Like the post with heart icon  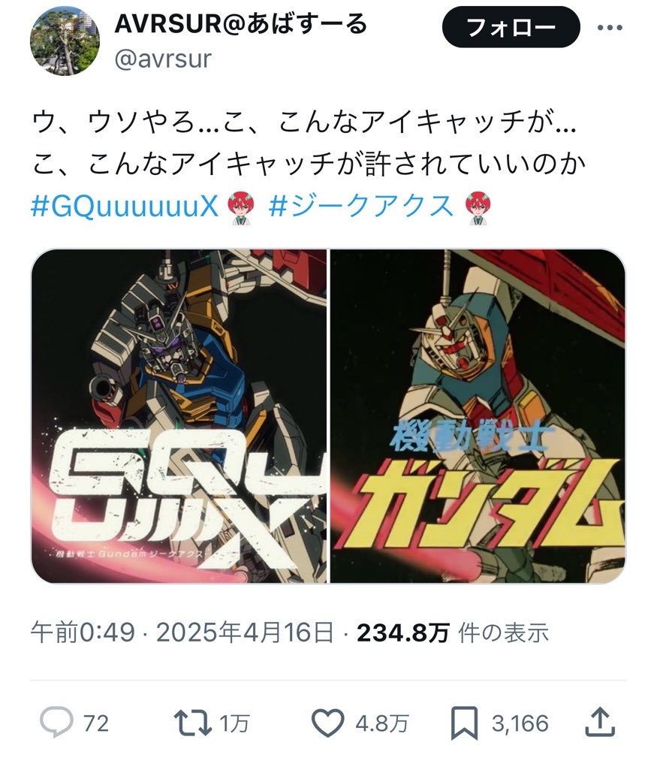click(328, 723)
